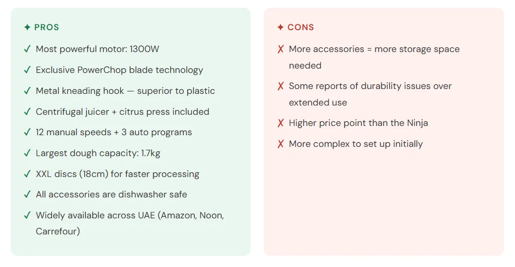Image resolution: width=515 pixels, height=267 pixels.
Task: Click checkmark beside Widely available across UAE
Action: (x=27, y=215)
